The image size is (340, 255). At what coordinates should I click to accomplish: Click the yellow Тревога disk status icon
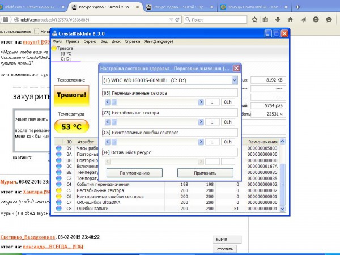tap(54, 48)
